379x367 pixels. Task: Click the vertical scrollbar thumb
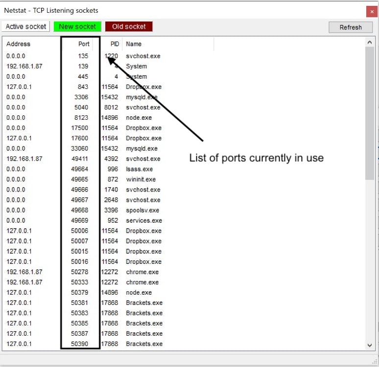coord(369,113)
